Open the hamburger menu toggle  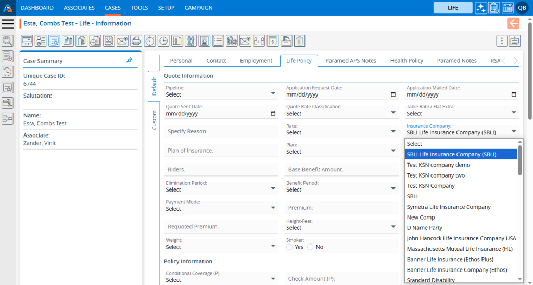point(8,24)
